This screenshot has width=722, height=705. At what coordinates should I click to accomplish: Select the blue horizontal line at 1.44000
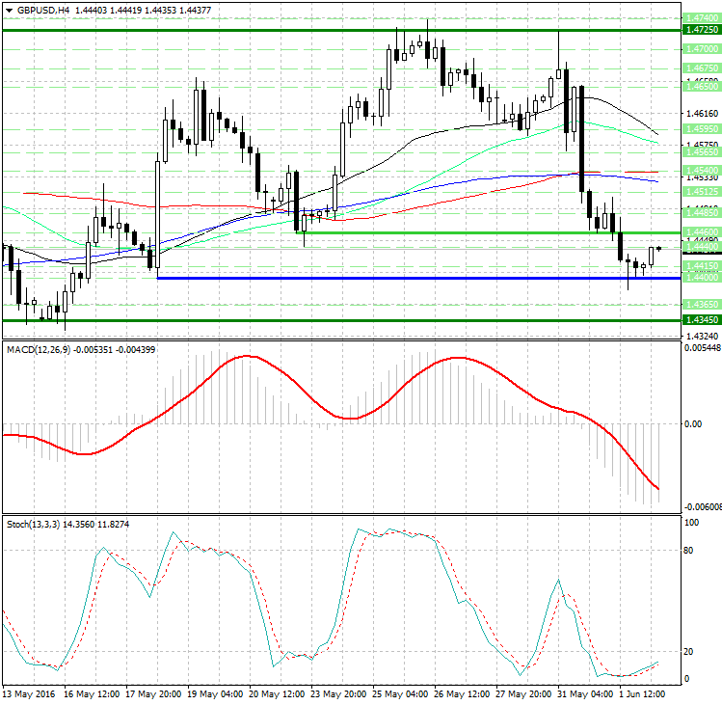click(386, 278)
